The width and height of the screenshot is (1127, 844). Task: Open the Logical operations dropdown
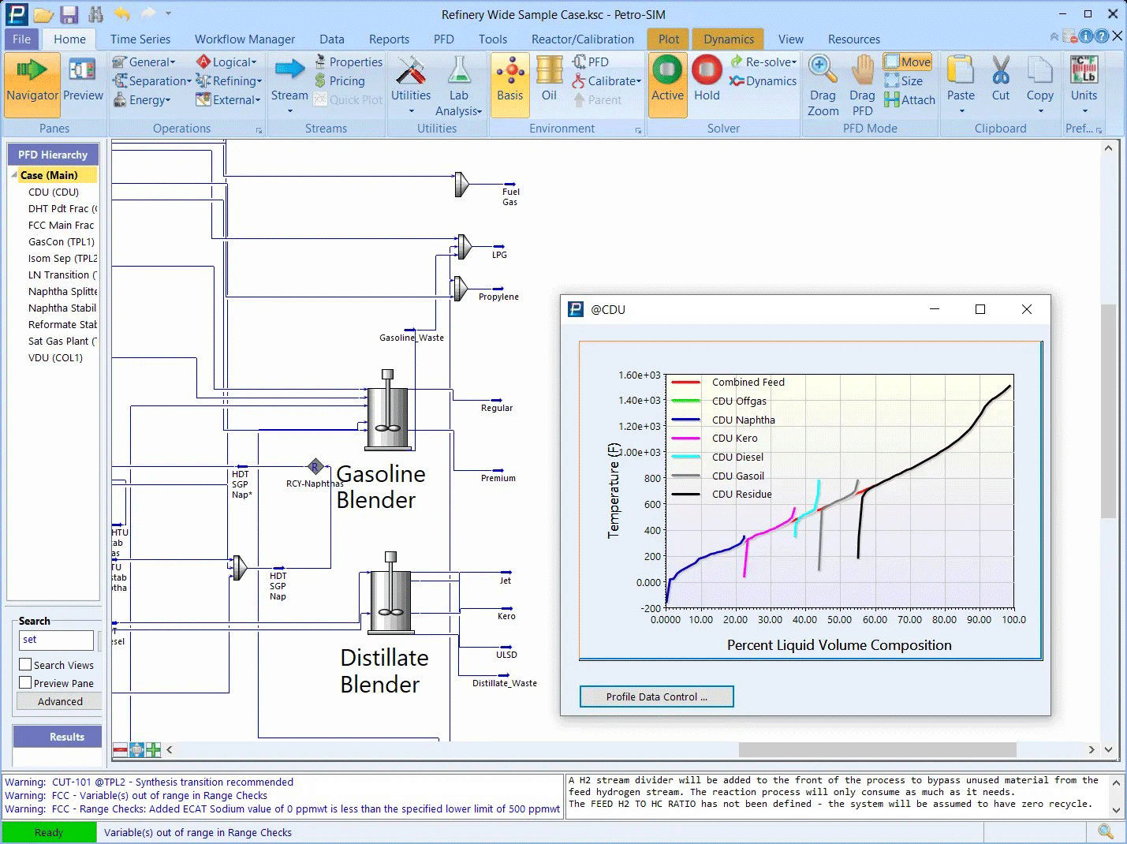(x=227, y=62)
